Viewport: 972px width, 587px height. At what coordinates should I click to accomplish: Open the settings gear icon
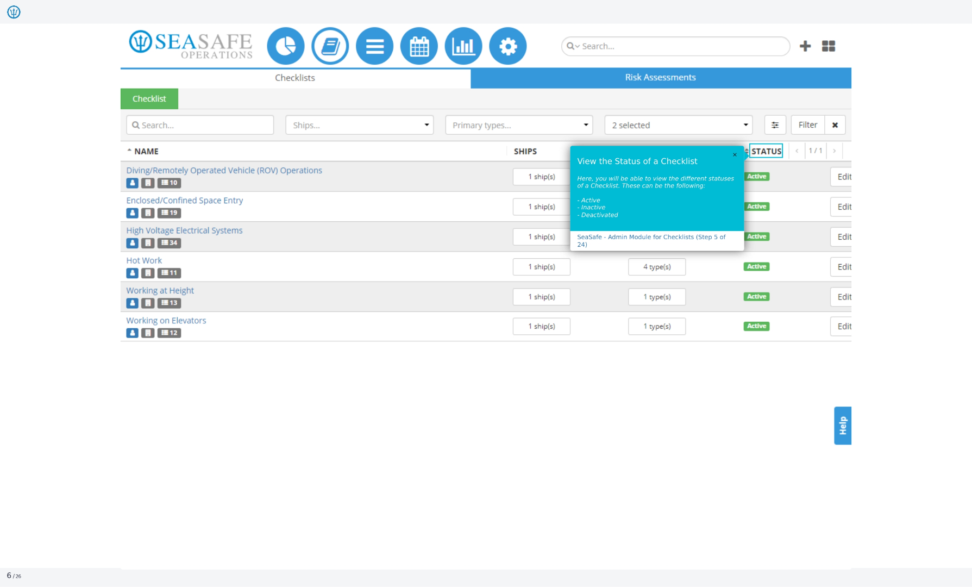tap(508, 46)
